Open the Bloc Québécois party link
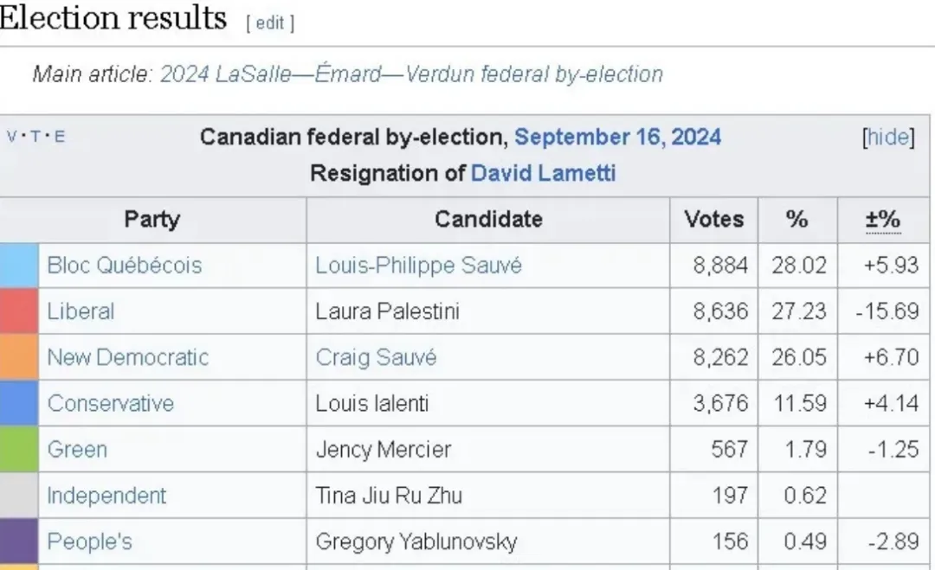This screenshot has width=935, height=570. (125, 265)
